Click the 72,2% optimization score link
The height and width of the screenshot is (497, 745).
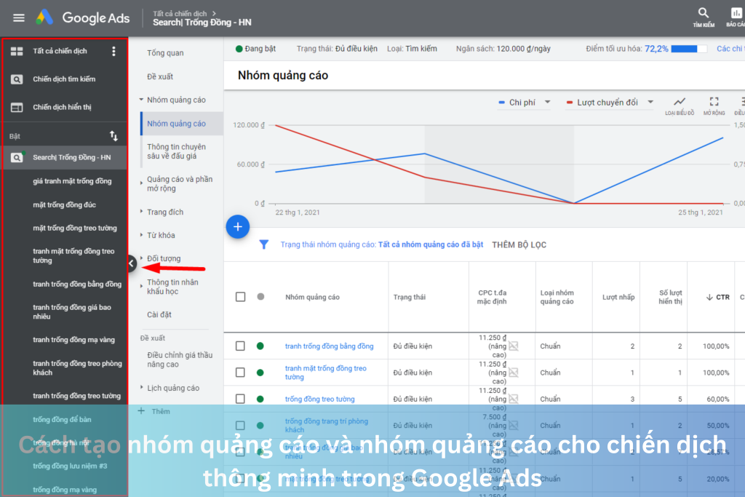coord(656,49)
